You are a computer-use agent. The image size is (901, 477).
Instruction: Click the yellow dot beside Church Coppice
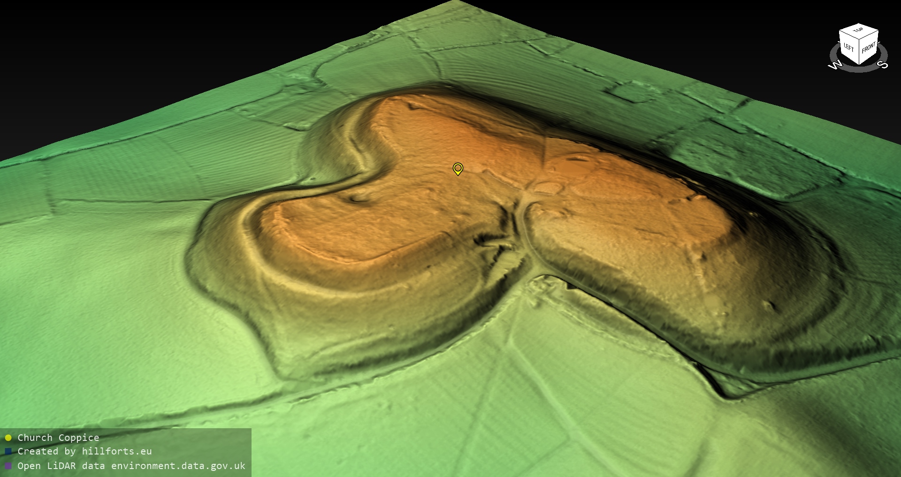(x=8, y=438)
